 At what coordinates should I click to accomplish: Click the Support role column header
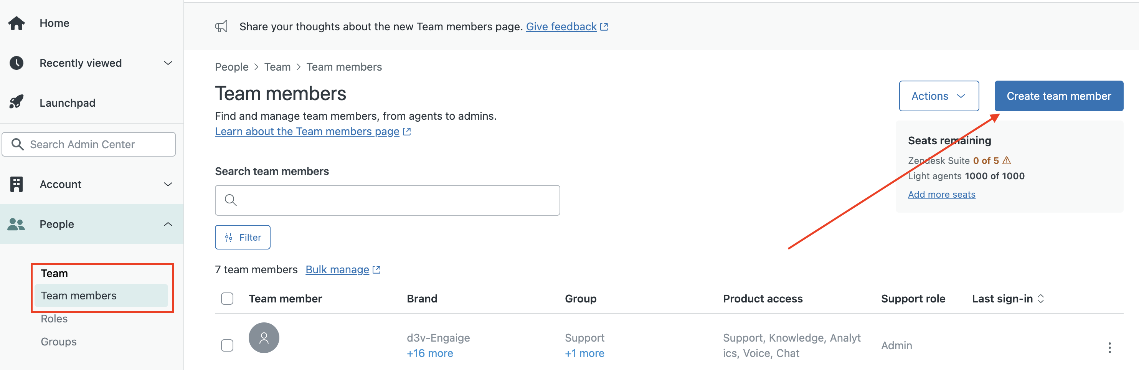913,299
